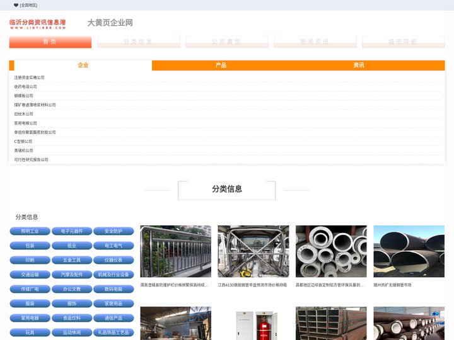
Task: Click the 临沂分类资讯信息港 site logo
Action: (x=38, y=24)
